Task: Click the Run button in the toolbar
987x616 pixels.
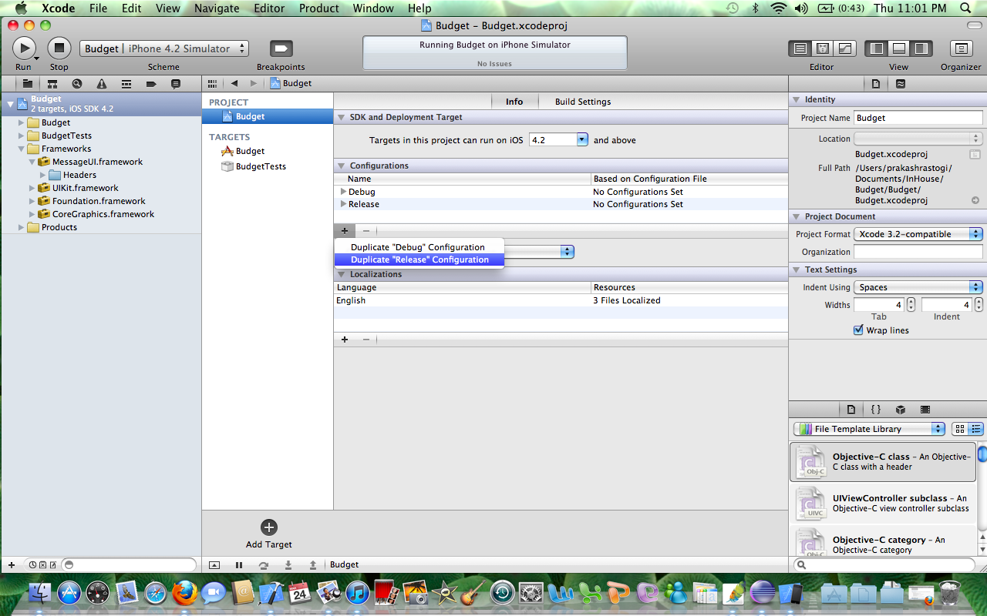Action: tap(24, 49)
